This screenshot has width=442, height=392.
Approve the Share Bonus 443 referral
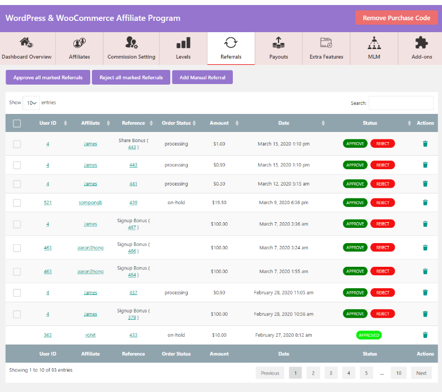pos(355,143)
